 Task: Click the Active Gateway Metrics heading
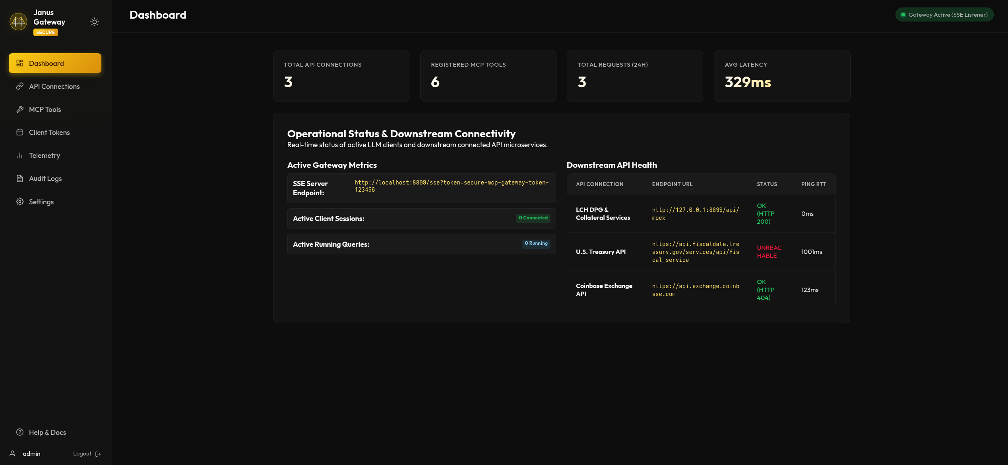[x=332, y=165]
